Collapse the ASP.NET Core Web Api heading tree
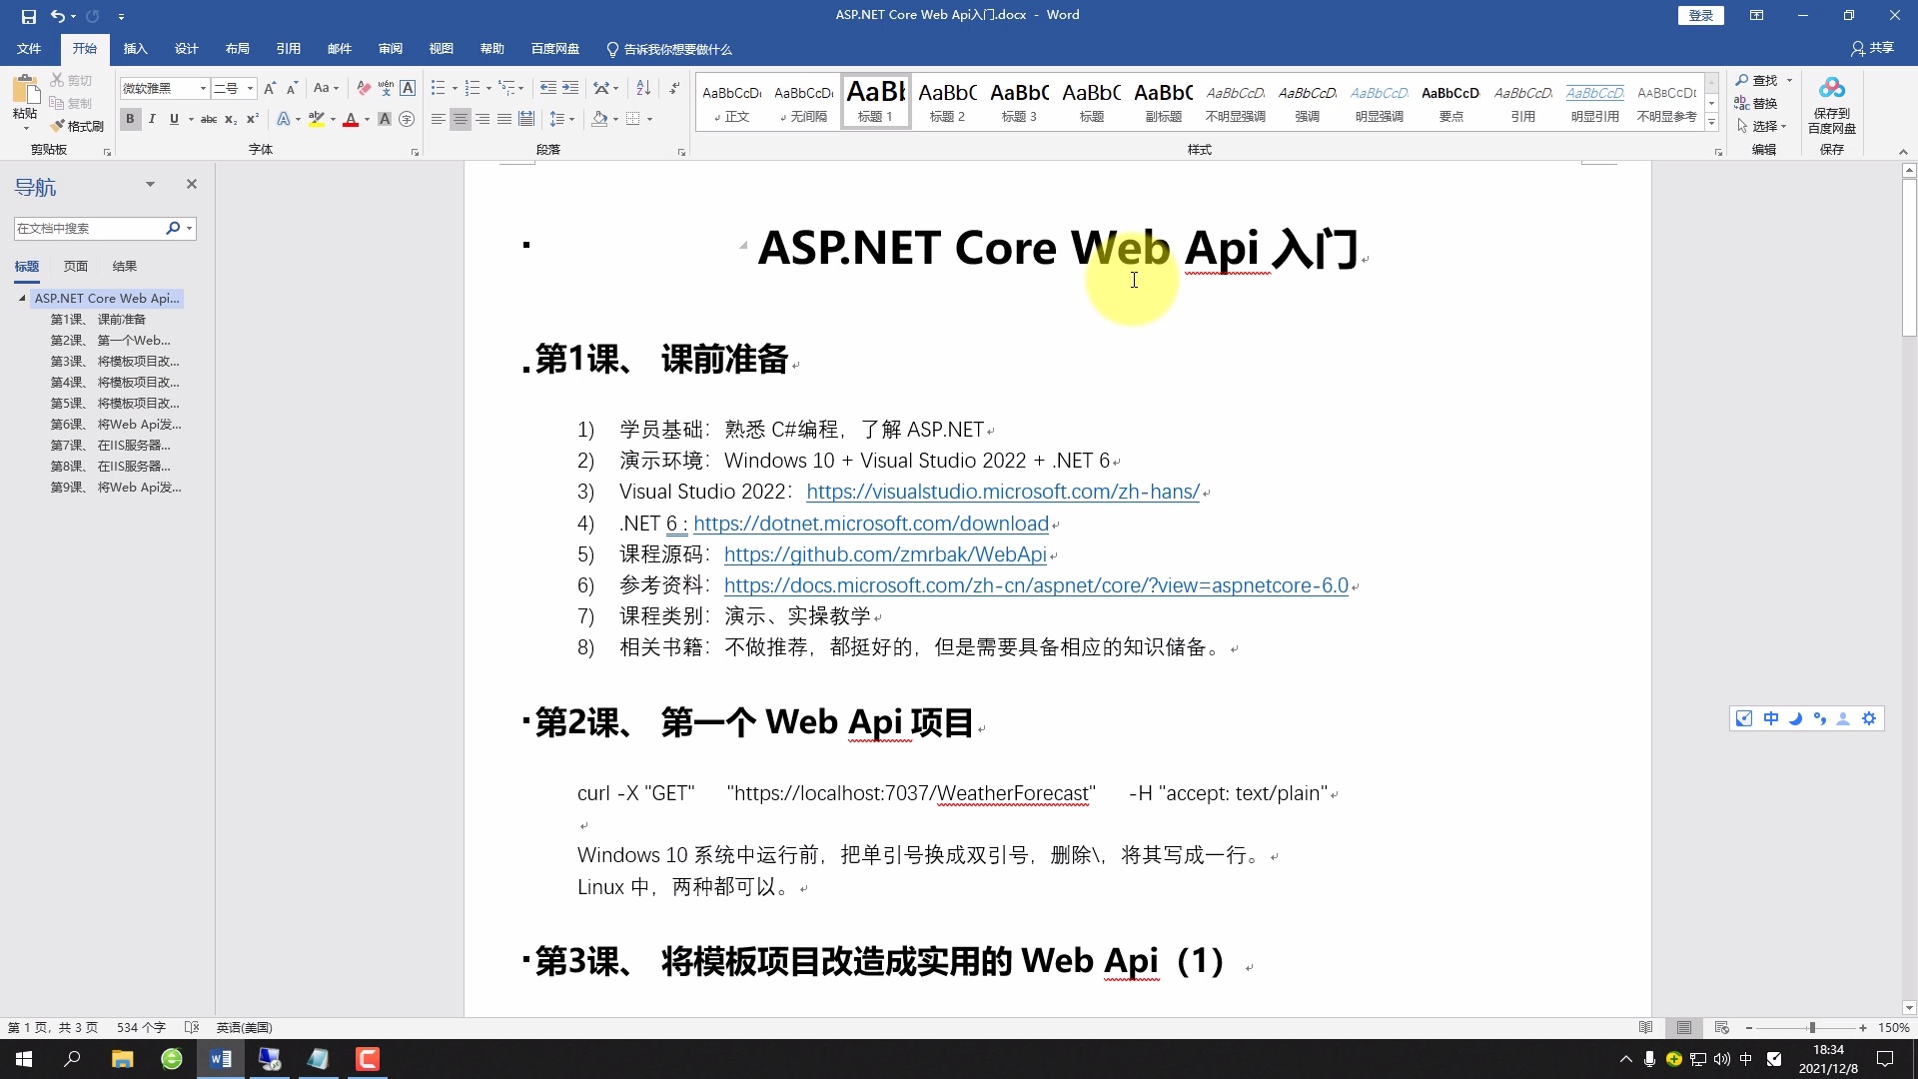The width and height of the screenshot is (1918, 1079). (20, 297)
